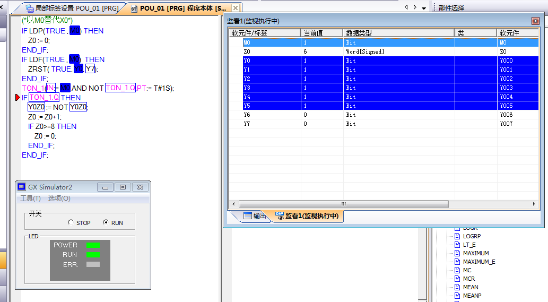Click the red breakpoint arrow marker in code

(18, 98)
